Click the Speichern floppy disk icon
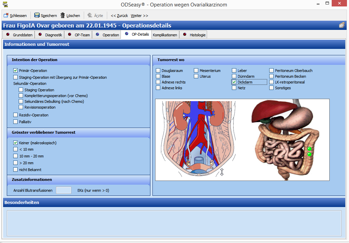 tap(37, 15)
